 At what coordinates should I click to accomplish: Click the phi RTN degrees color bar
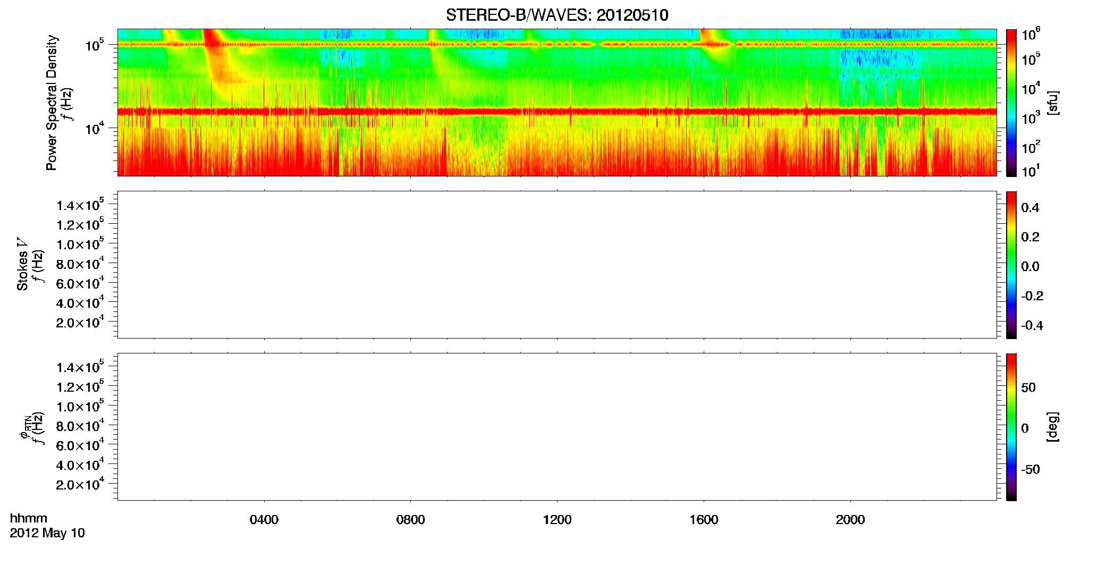point(1011,427)
